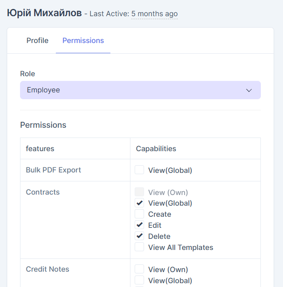
Task: Switch to the Permissions tab
Action: pyautogui.click(x=83, y=41)
